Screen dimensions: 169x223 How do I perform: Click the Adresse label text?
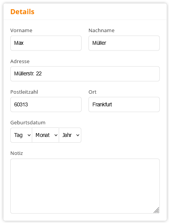pyautogui.click(x=20, y=62)
